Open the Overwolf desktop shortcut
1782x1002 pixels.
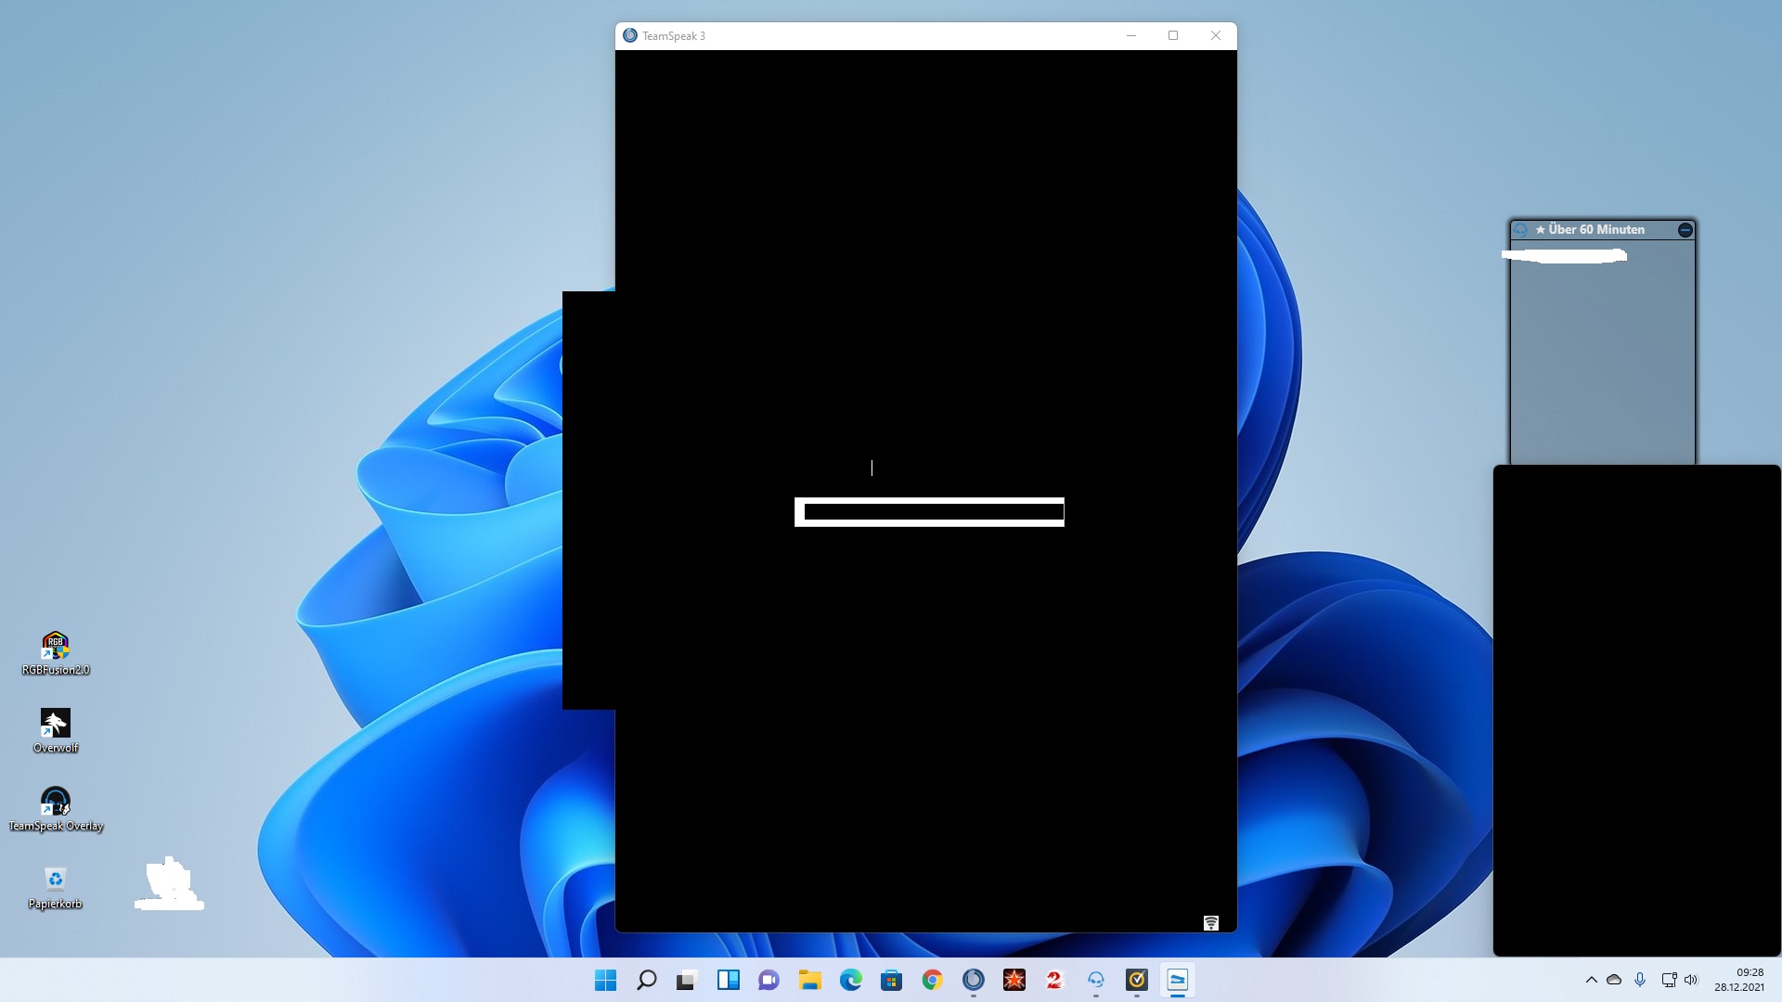[56, 724]
